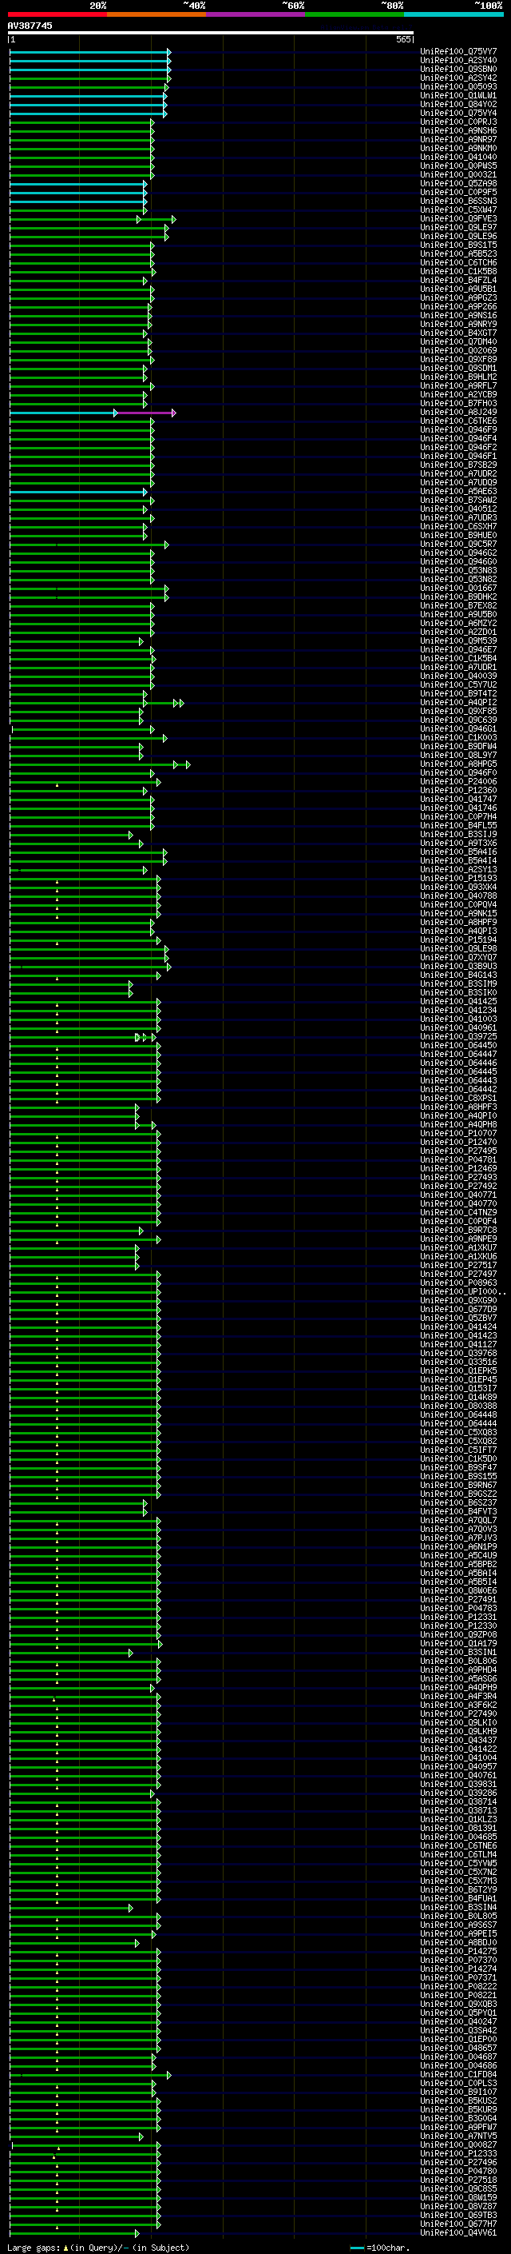Select the UniRef100_Q05093 label
Viewport: 511px width, 2254px height.
tap(458, 86)
